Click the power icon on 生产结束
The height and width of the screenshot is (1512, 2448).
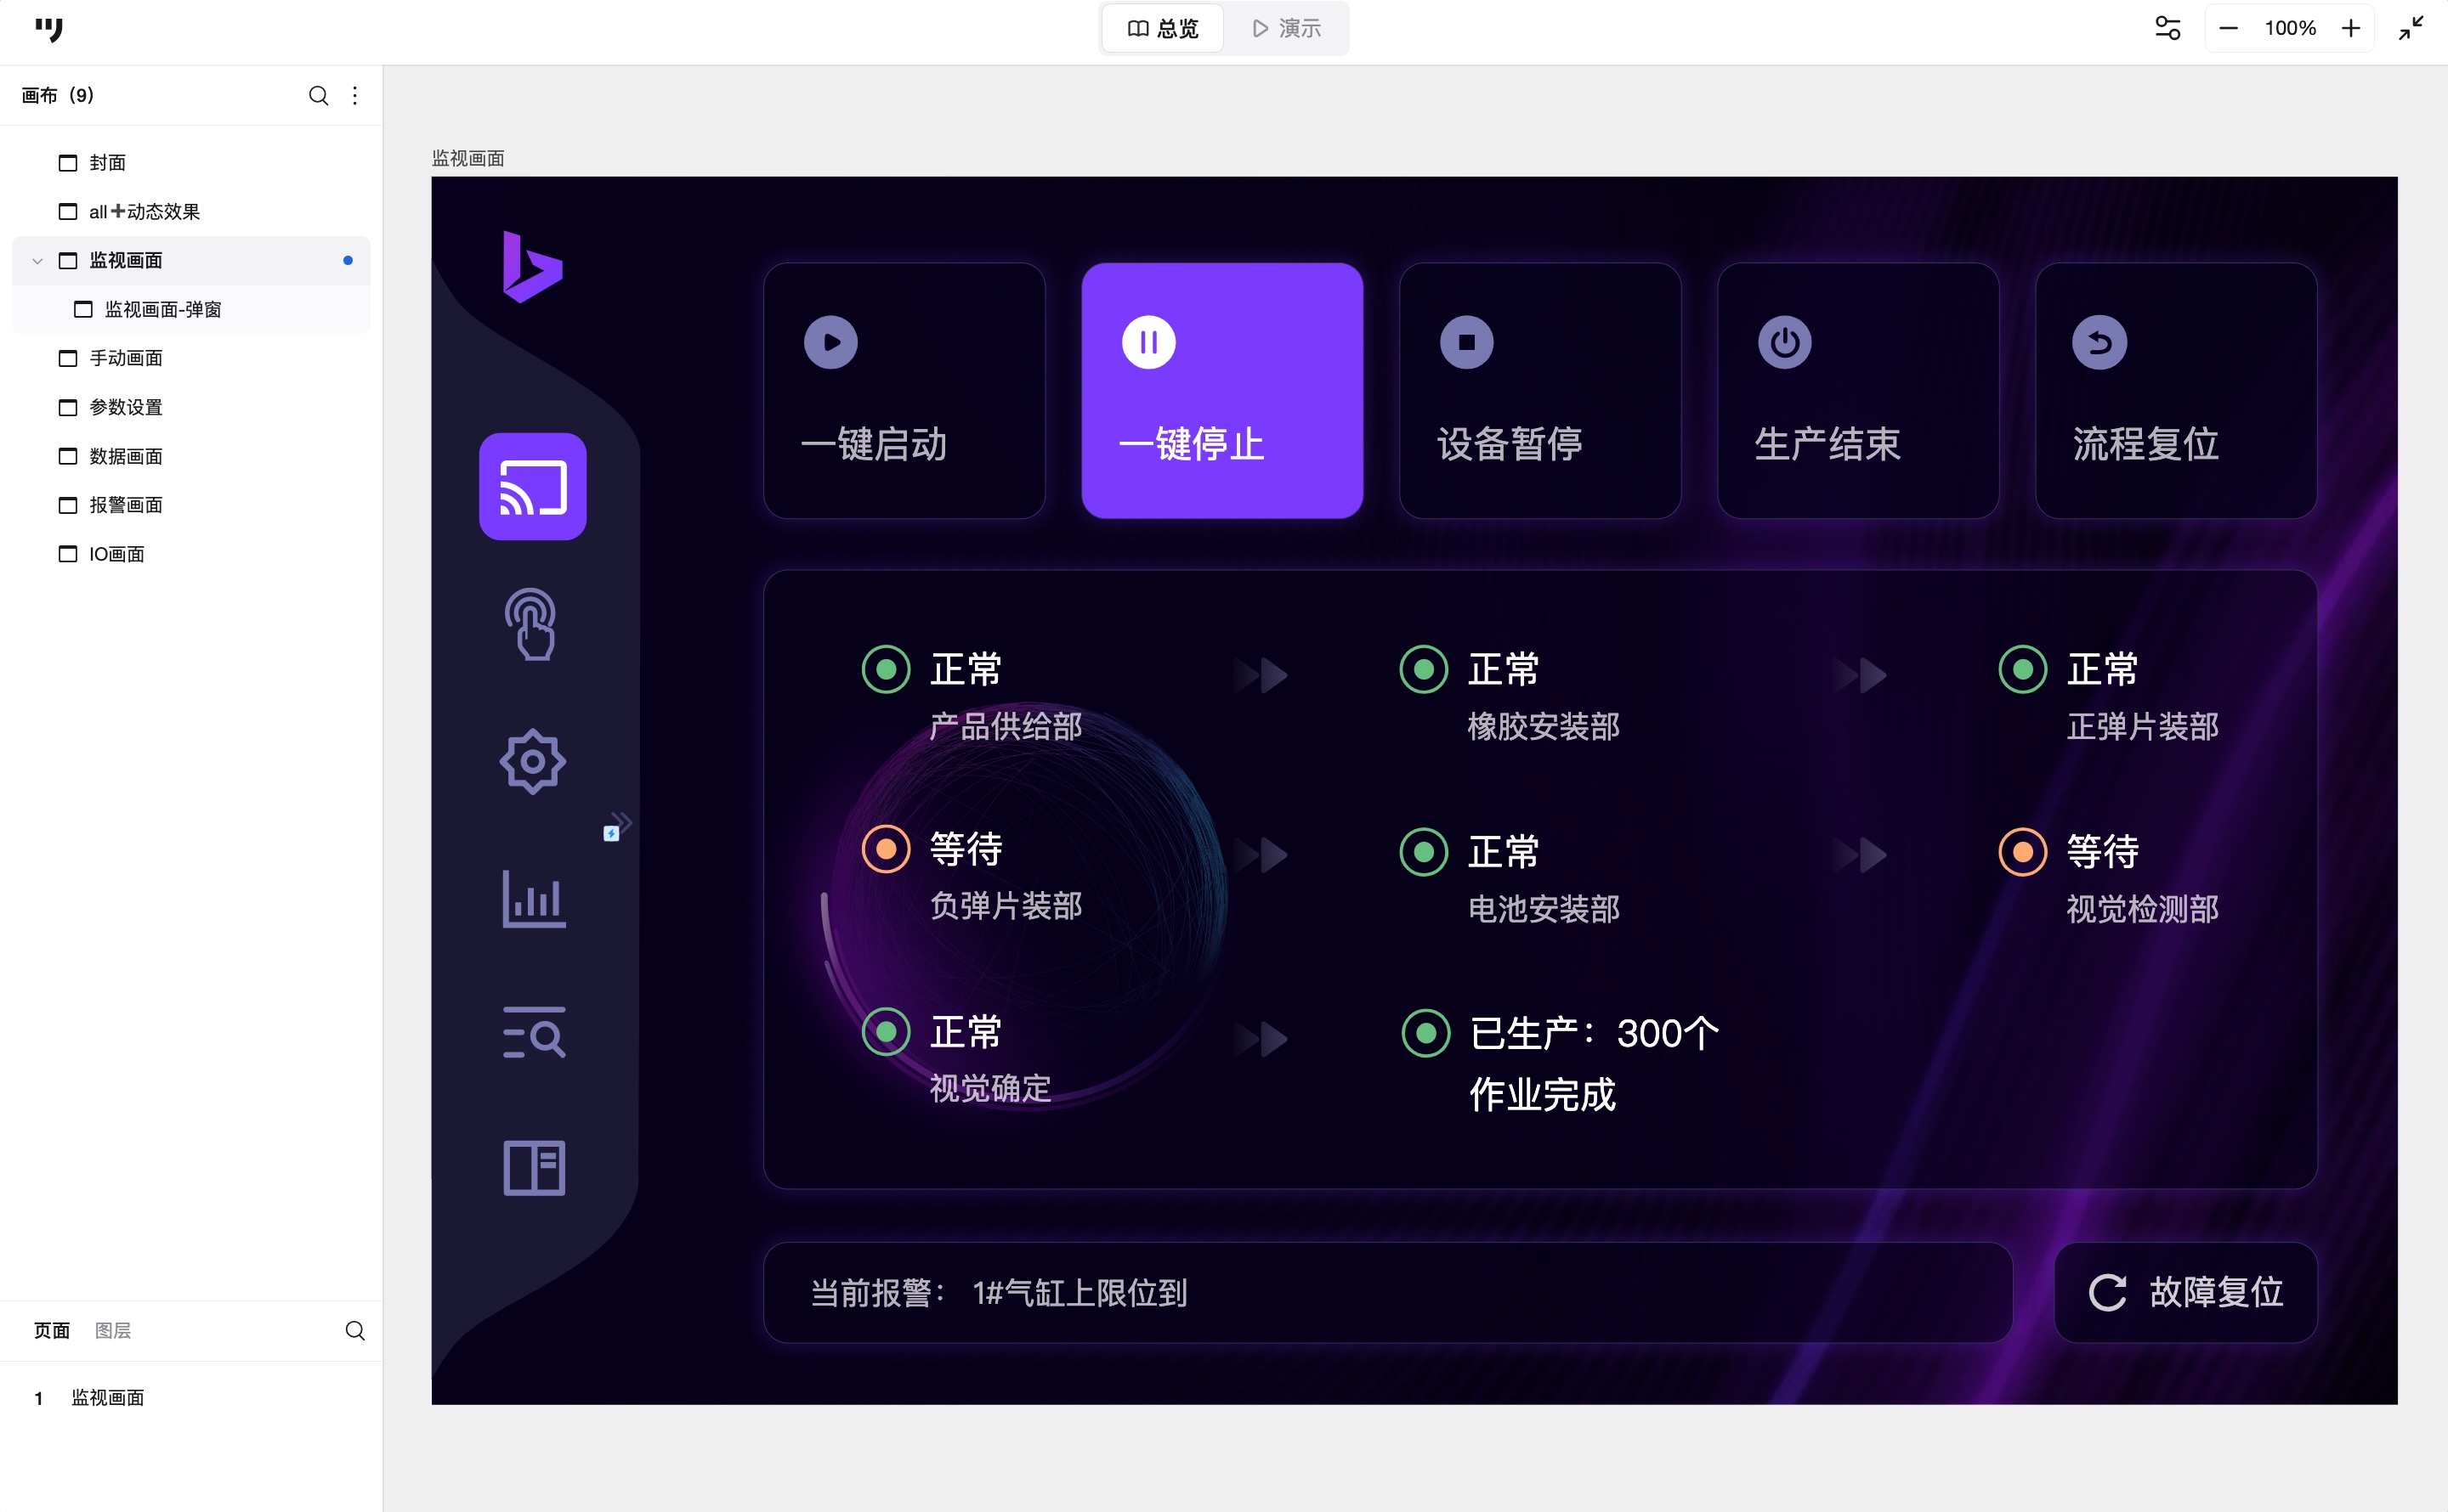1785,342
